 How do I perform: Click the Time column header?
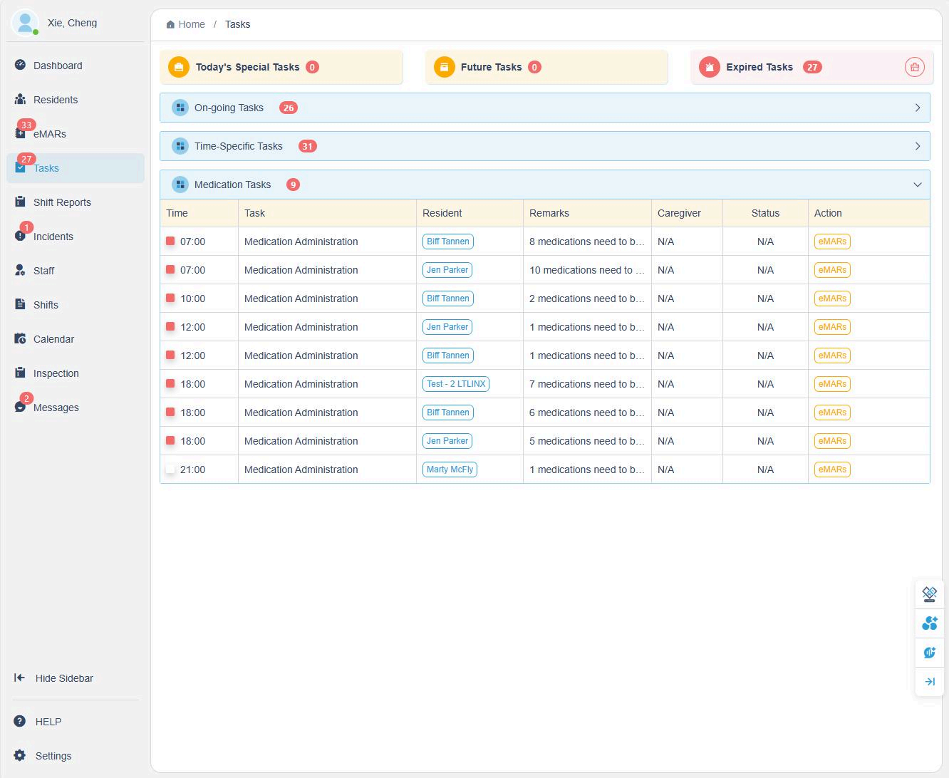point(177,213)
